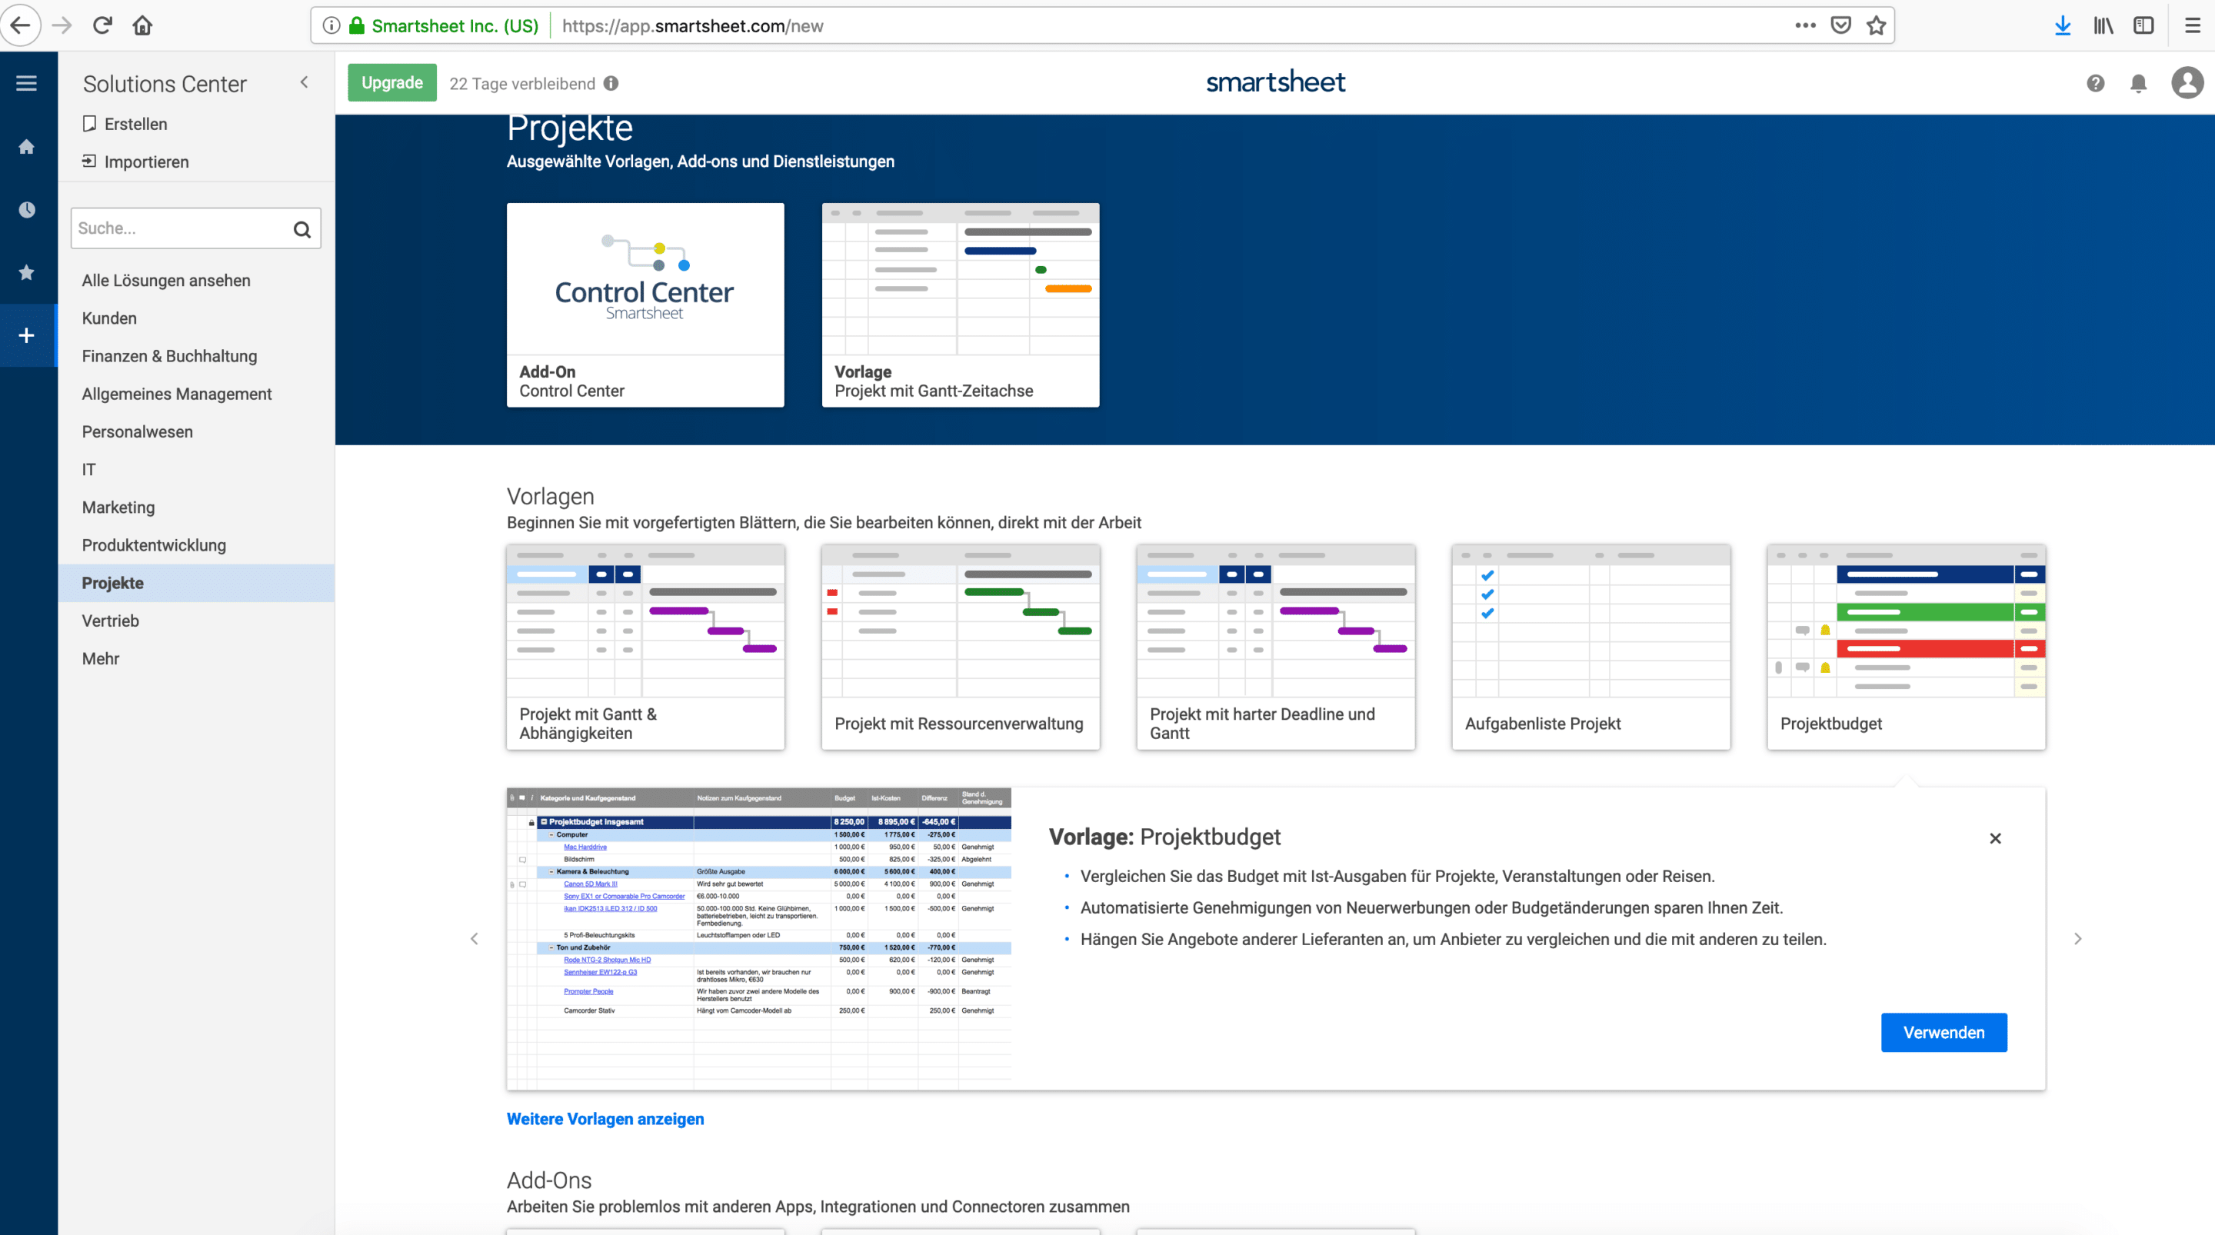Click Importieren in Solutions Center
The width and height of the screenshot is (2215, 1235).
[136, 161]
